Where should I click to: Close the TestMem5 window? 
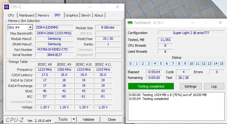220,23
